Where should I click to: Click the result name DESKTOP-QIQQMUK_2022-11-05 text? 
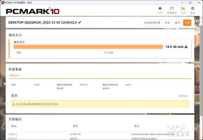pyautogui.click(x=43, y=23)
